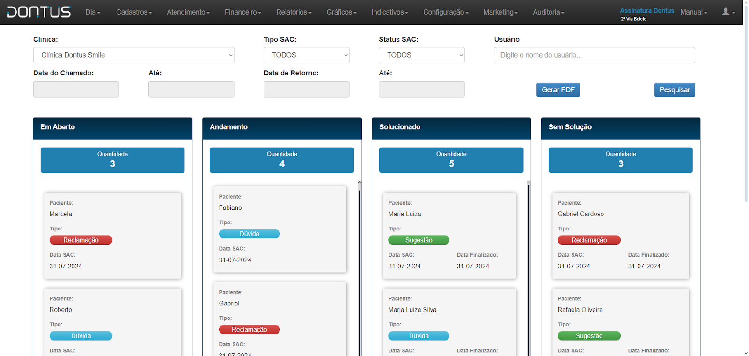Click Quantidade 4 box under Andamento
Image resolution: width=749 pixels, height=356 pixels.
(x=282, y=160)
